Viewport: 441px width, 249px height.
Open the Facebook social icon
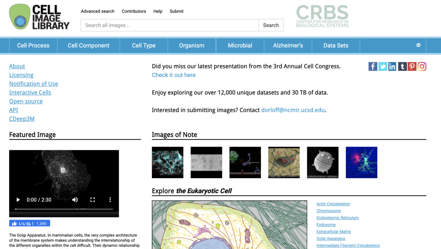[x=373, y=66]
